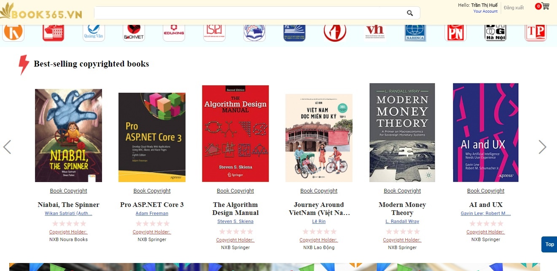Choose the Narenca publisher logo
The image size is (557, 271).
point(416,32)
